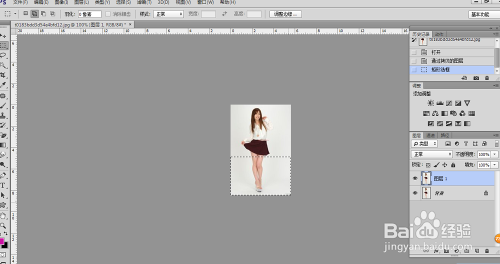Add Vibrance adjustment

click(467, 103)
